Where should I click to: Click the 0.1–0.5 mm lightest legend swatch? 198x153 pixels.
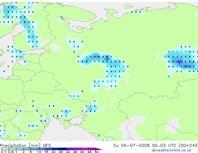click(x=5, y=149)
